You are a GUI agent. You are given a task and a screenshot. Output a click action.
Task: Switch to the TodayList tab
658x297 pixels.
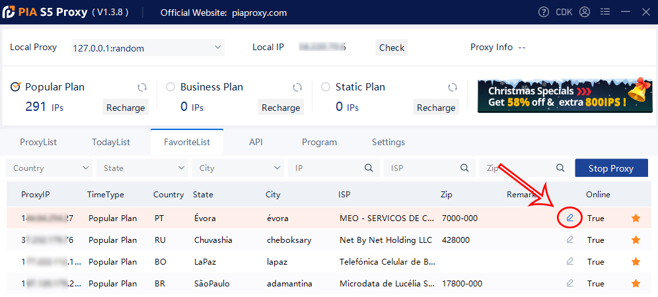tap(111, 142)
